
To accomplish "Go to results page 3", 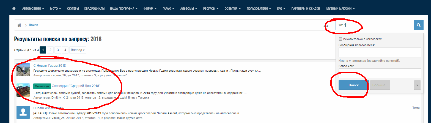I will tap(58, 50).
